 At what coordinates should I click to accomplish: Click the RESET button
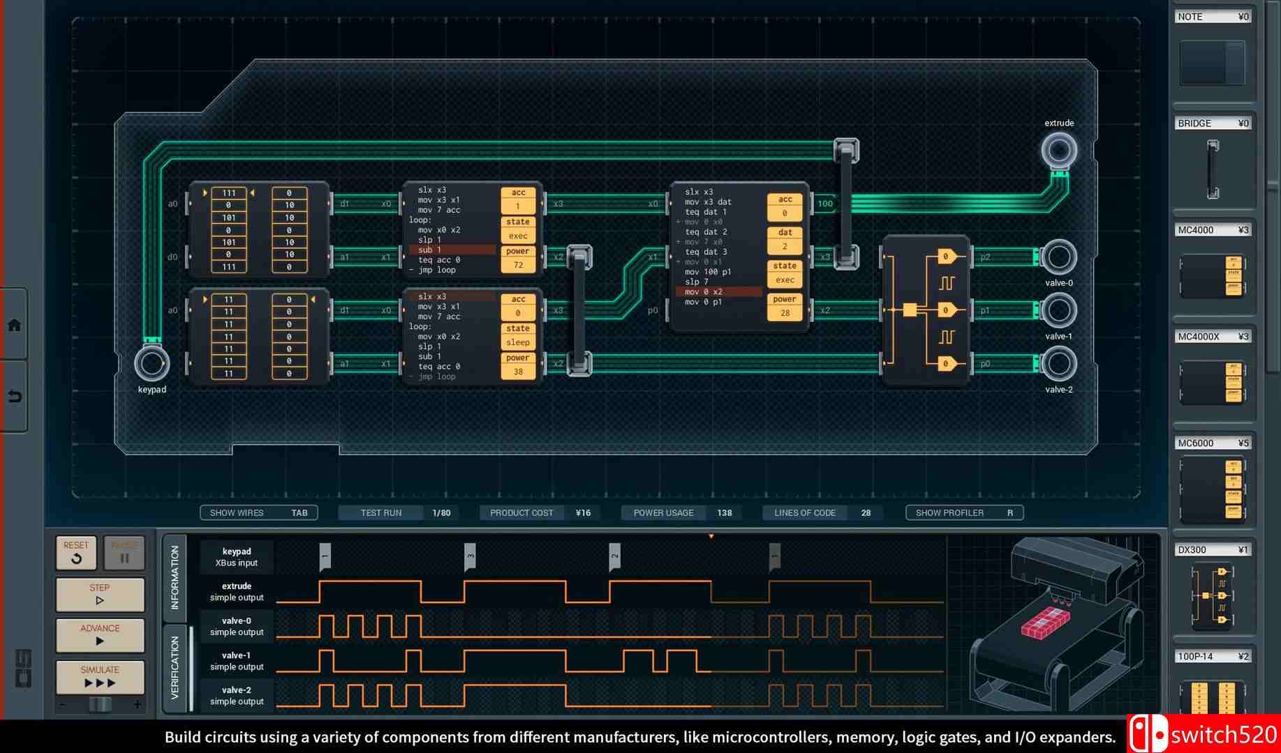tap(75, 553)
